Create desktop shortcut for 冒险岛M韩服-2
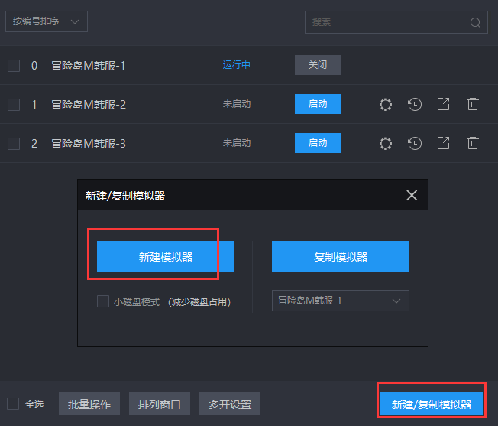The width and height of the screenshot is (498, 426). [x=443, y=104]
